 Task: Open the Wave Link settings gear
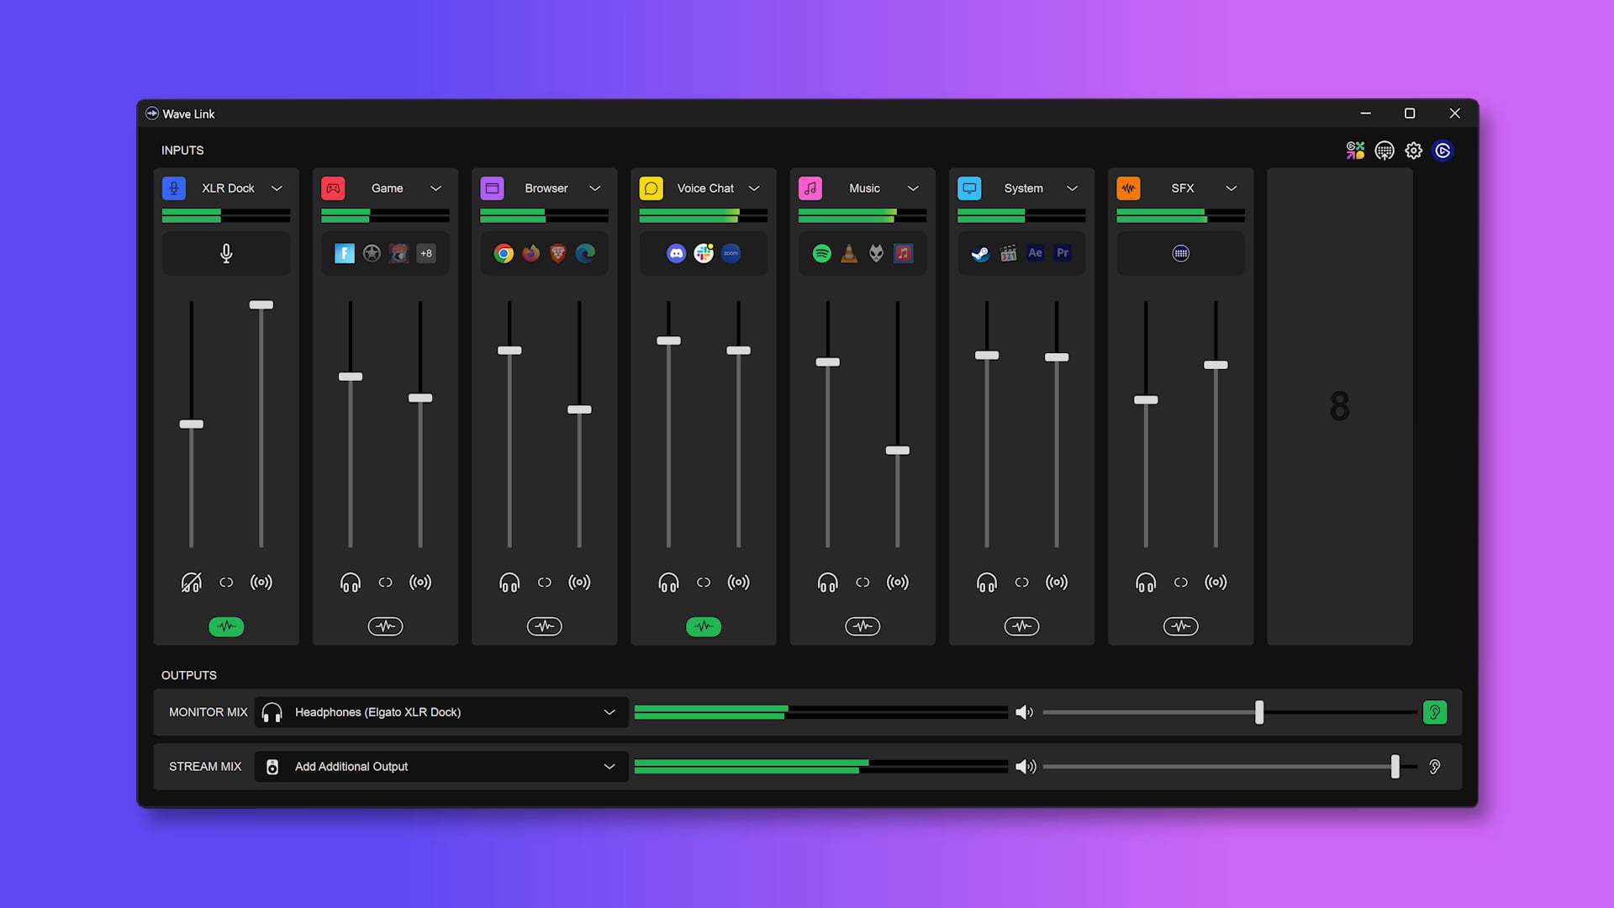(1413, 150)
